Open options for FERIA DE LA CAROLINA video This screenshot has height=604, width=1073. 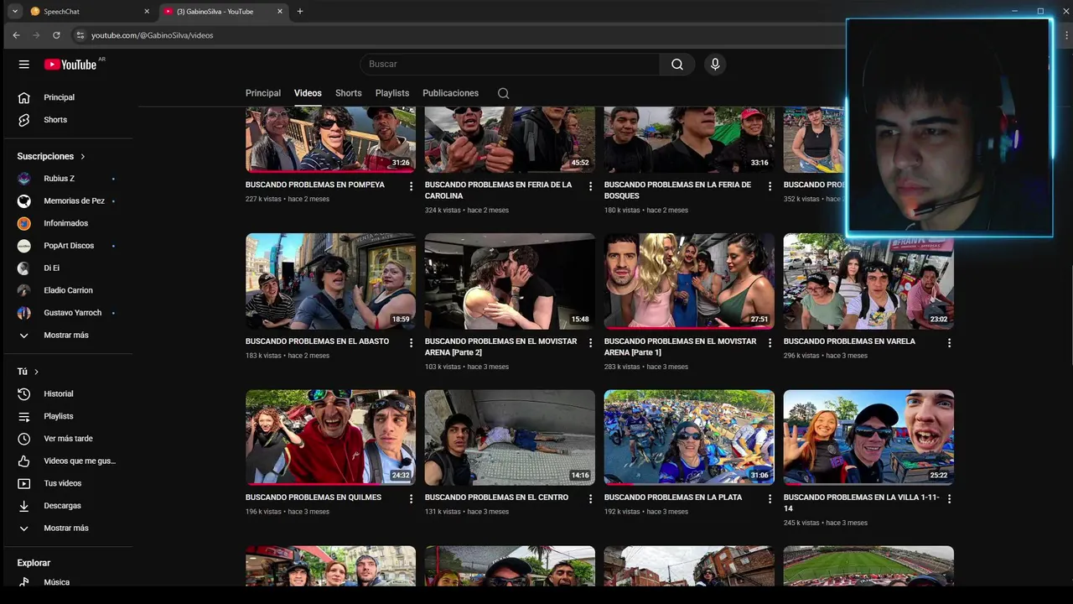click(x=590, y=186)
